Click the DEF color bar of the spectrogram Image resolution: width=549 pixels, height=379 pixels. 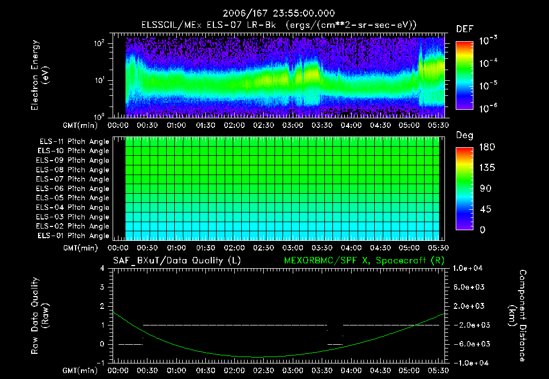point(464,75)
